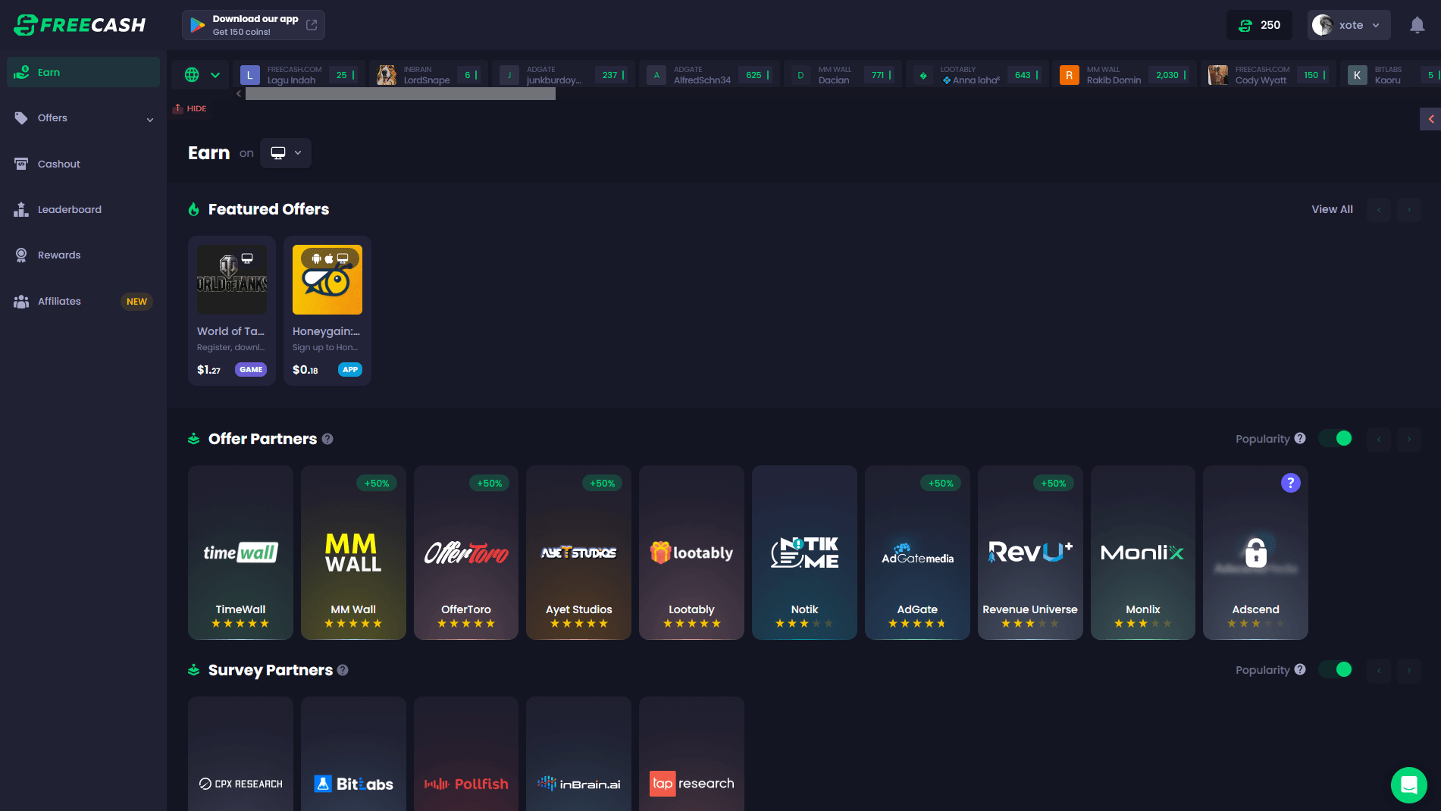The width and height of the screenshot is (1441, 811).
Task: Collapse the activity ticker with Hide
Action: point(190,108)
